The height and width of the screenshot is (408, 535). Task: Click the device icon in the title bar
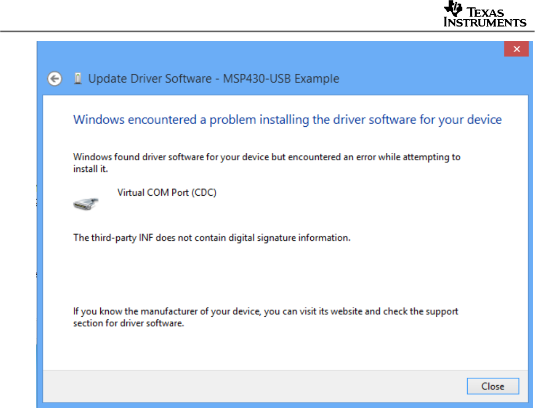[x=78, y=79]
